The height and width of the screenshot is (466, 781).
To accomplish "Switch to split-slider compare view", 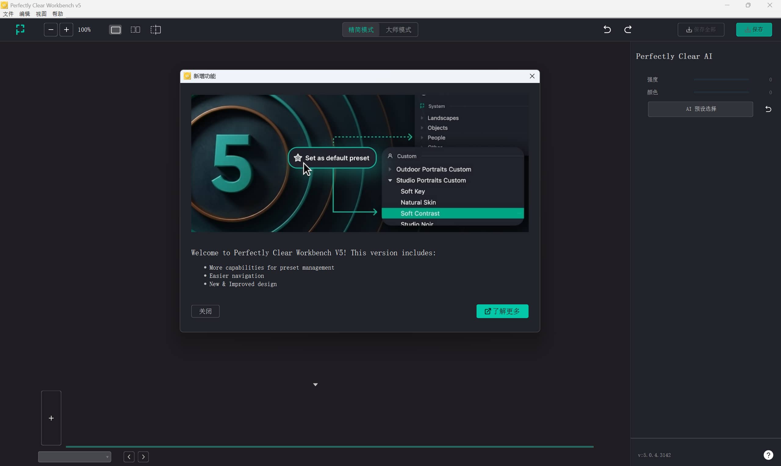I will [x=156, y=30].
